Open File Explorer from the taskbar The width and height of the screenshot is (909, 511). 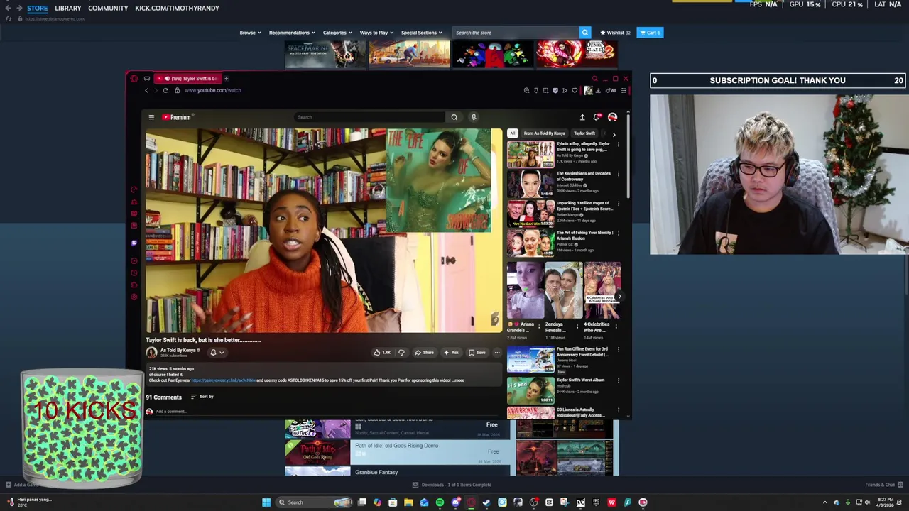[x=408, y=502]
